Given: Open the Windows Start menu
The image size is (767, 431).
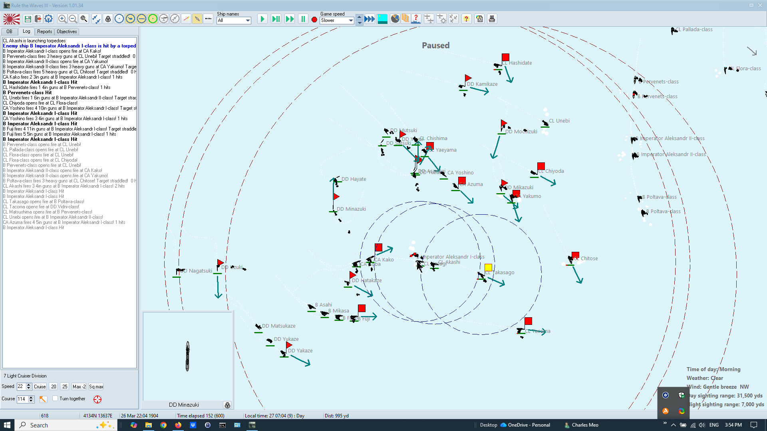Looking at the screenshot, I should click(x=7, y=425).
